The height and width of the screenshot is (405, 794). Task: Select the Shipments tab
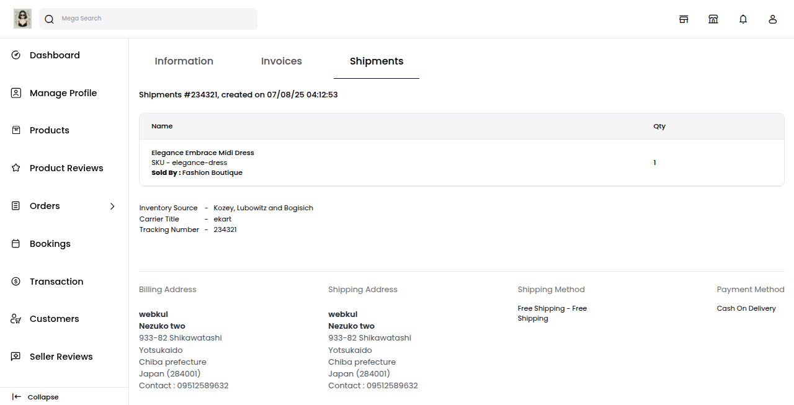pos(377,61)
